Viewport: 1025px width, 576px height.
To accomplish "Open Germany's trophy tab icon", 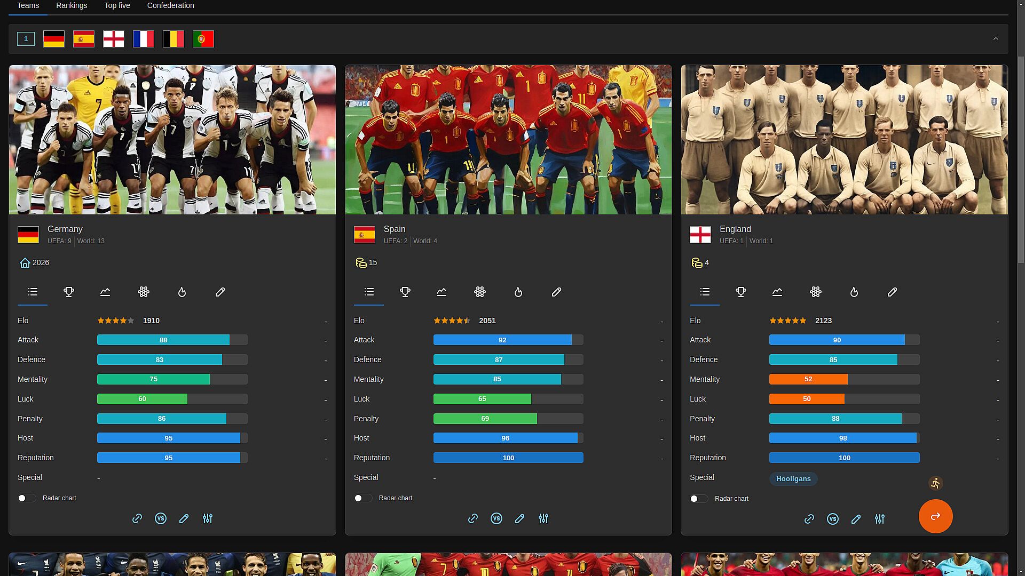I will (x=69, y=292).
